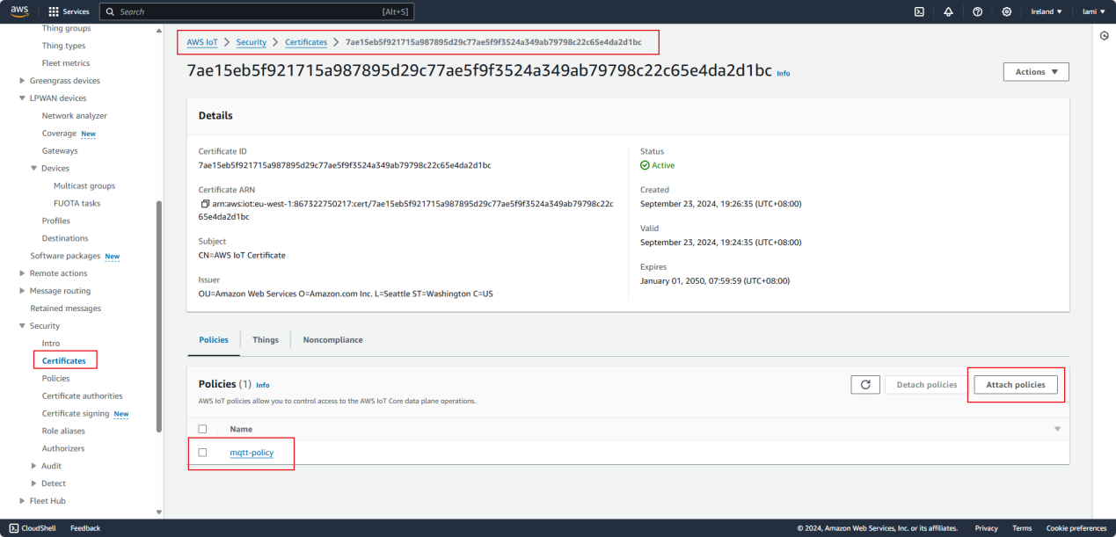Collapse LPWAN devices section
Viewport: 1116px width, 537px height.
coord(22,98)
